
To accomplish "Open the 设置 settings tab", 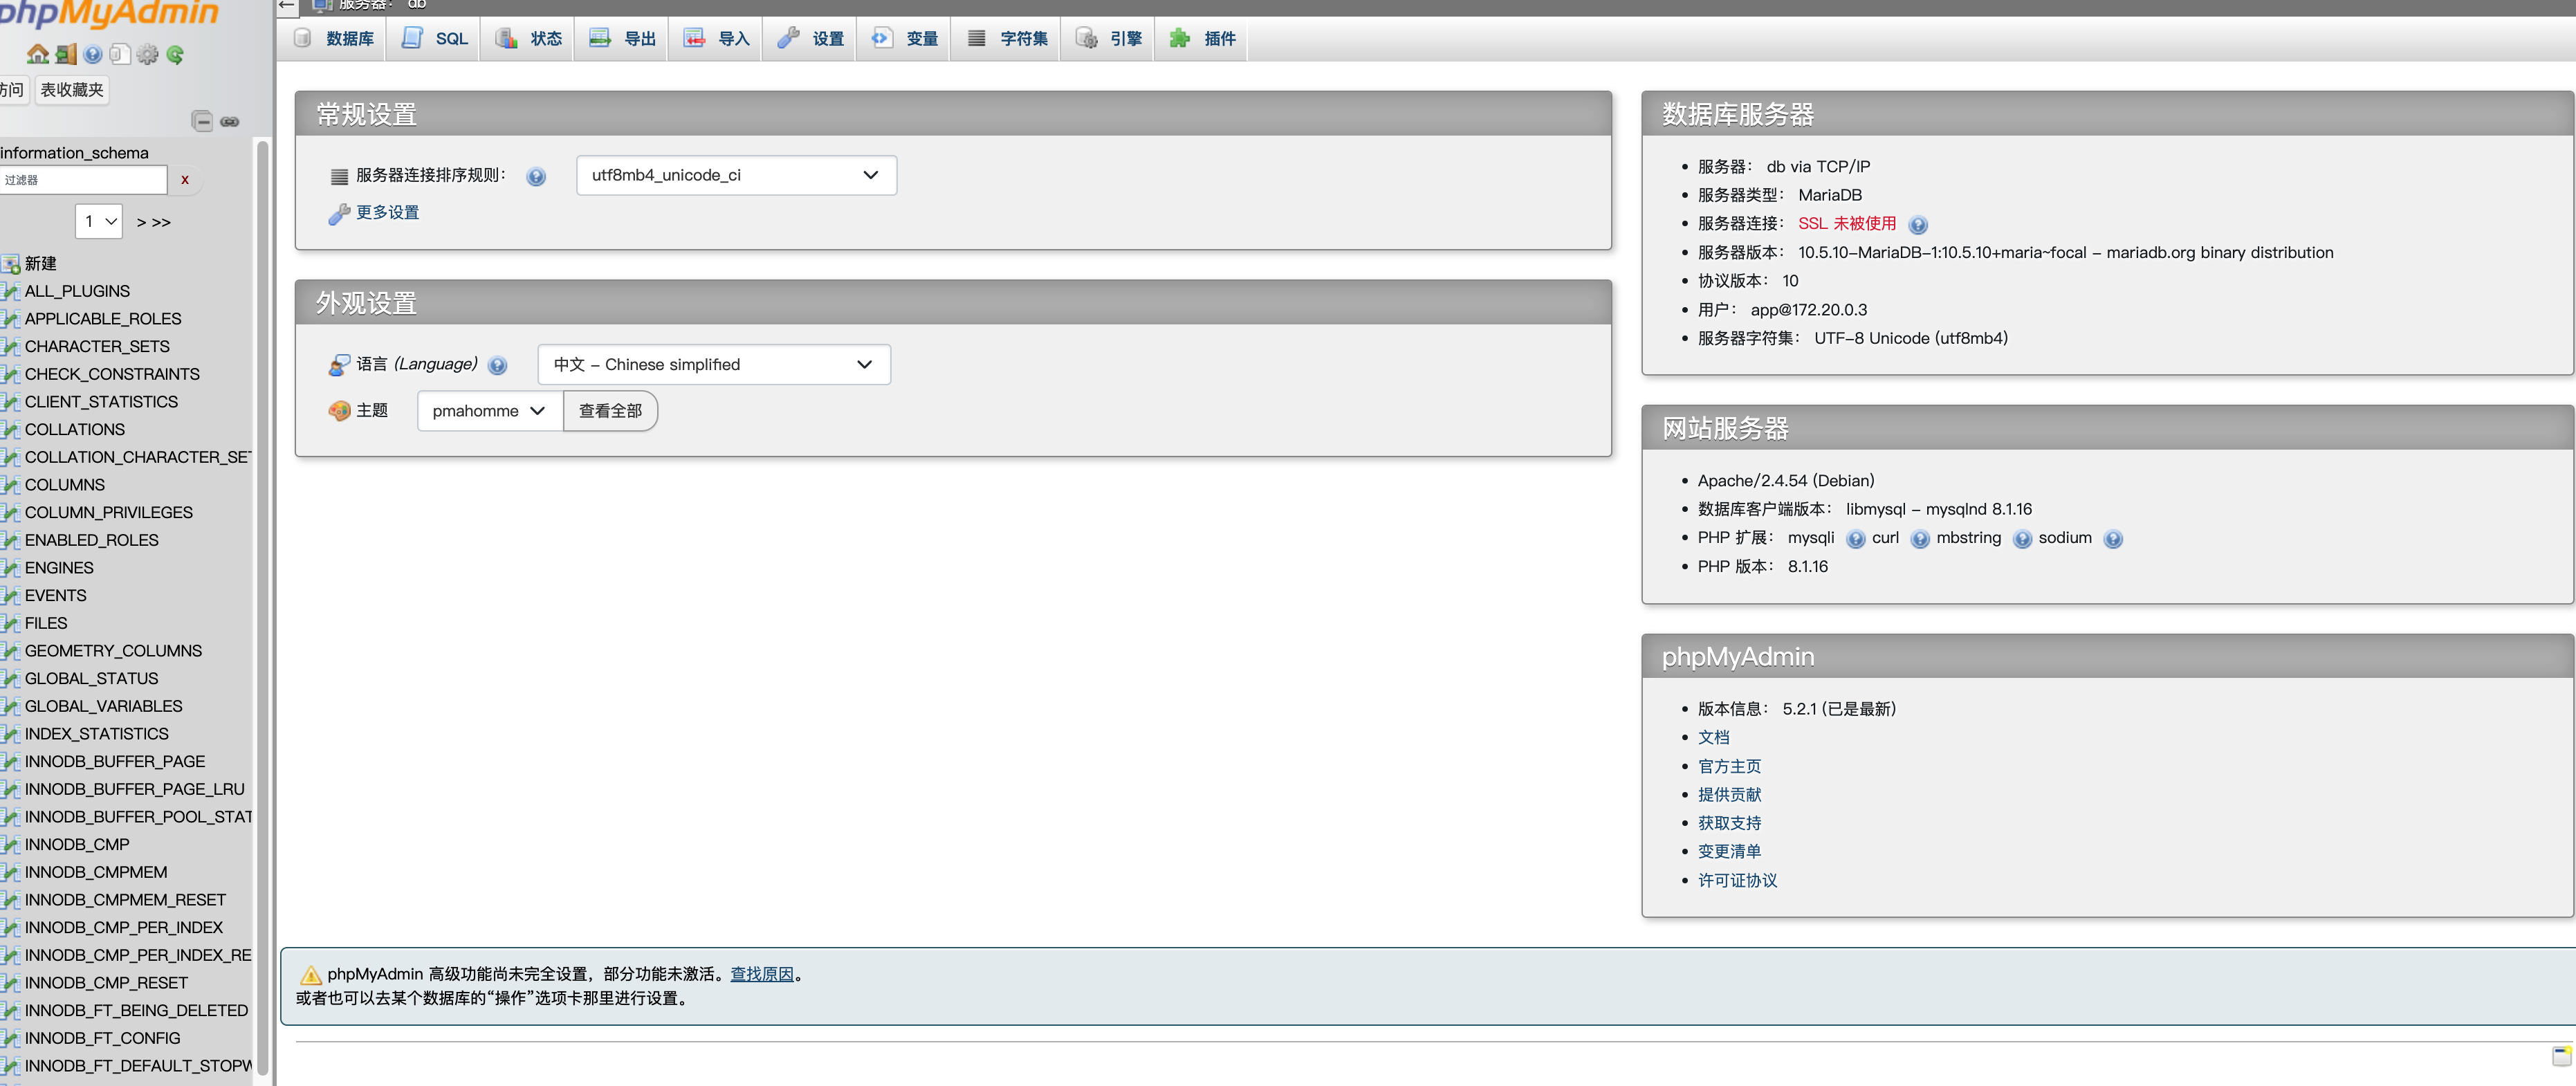I will click(x=810, y=38).
